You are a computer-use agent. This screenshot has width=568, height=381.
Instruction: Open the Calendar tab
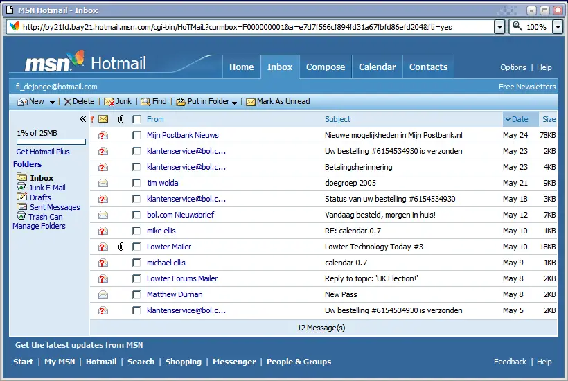point(377,67)
